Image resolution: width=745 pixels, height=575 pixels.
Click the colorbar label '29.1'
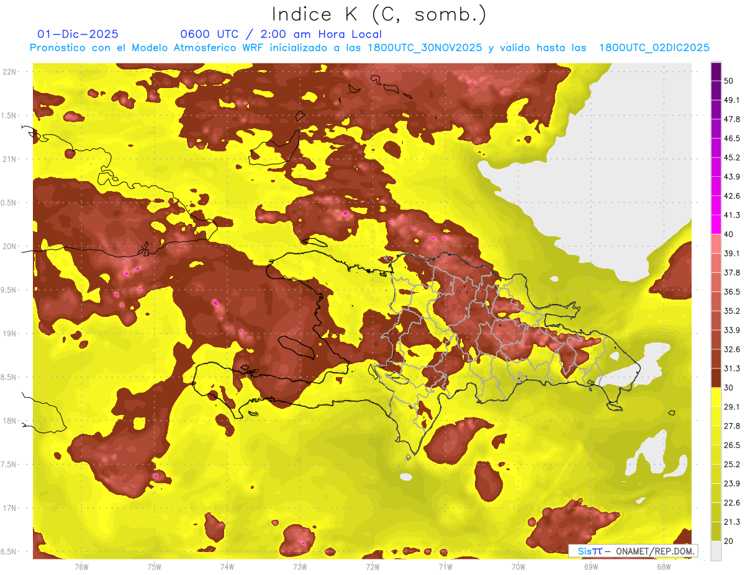[x=732, y=406]
